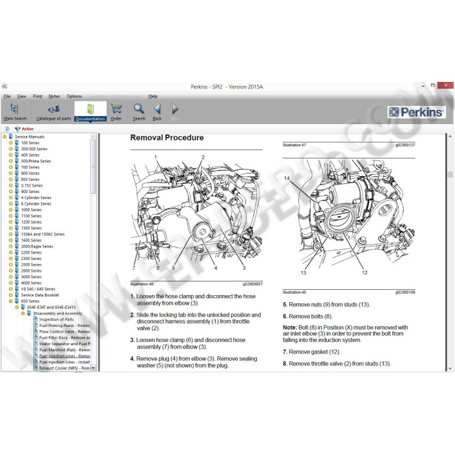Open the Catalogue of parts
This screenshot has width=455, height=455.
54,112
